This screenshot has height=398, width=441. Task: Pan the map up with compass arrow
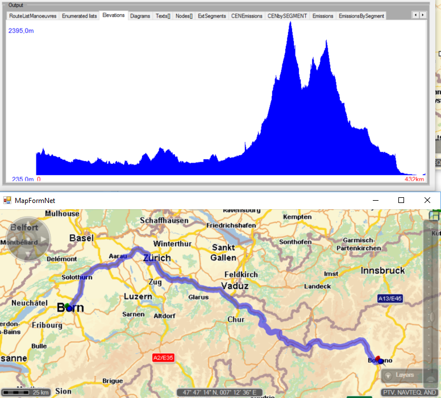pyautogui.click(x=28, y=222)
